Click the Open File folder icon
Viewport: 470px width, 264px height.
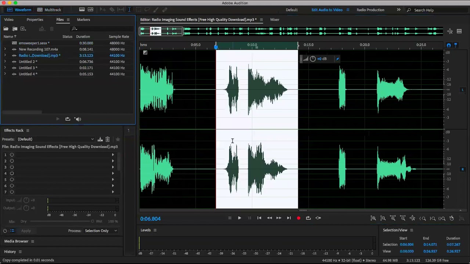(x=6, y=29)
